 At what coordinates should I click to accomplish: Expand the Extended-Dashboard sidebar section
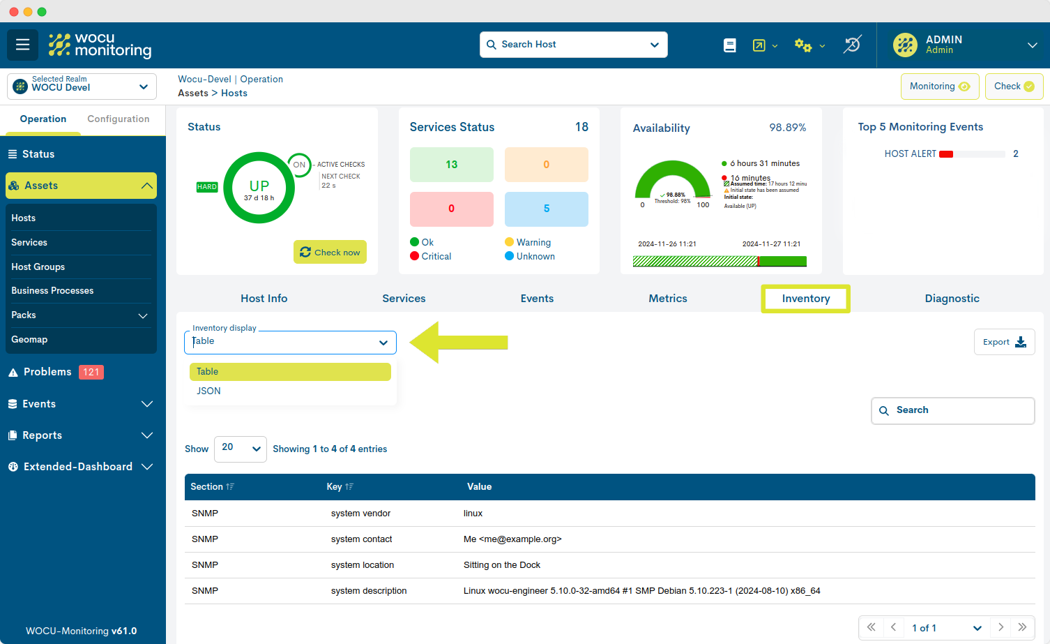point(147,467)
